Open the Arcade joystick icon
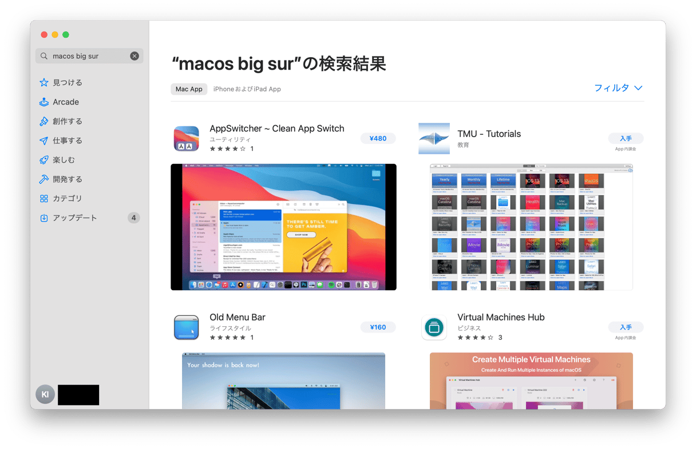The width and height of the screenshot is (696, 449). [44, 102]
